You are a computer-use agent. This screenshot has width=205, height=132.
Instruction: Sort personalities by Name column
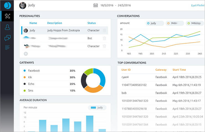coord(33,23)
